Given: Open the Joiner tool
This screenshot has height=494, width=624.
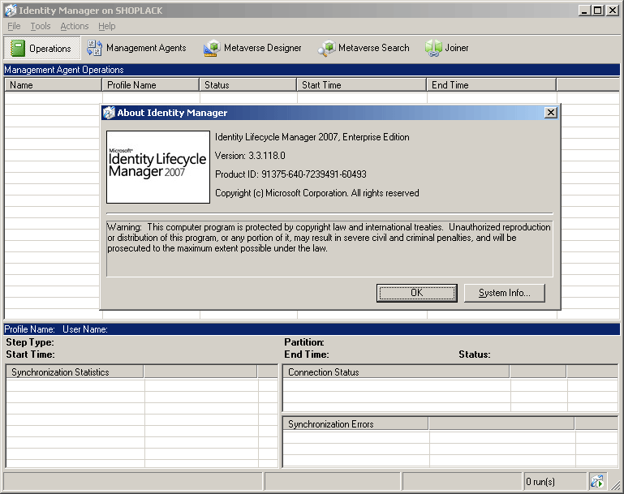Looking at the screenshot, I should (447, 48).
